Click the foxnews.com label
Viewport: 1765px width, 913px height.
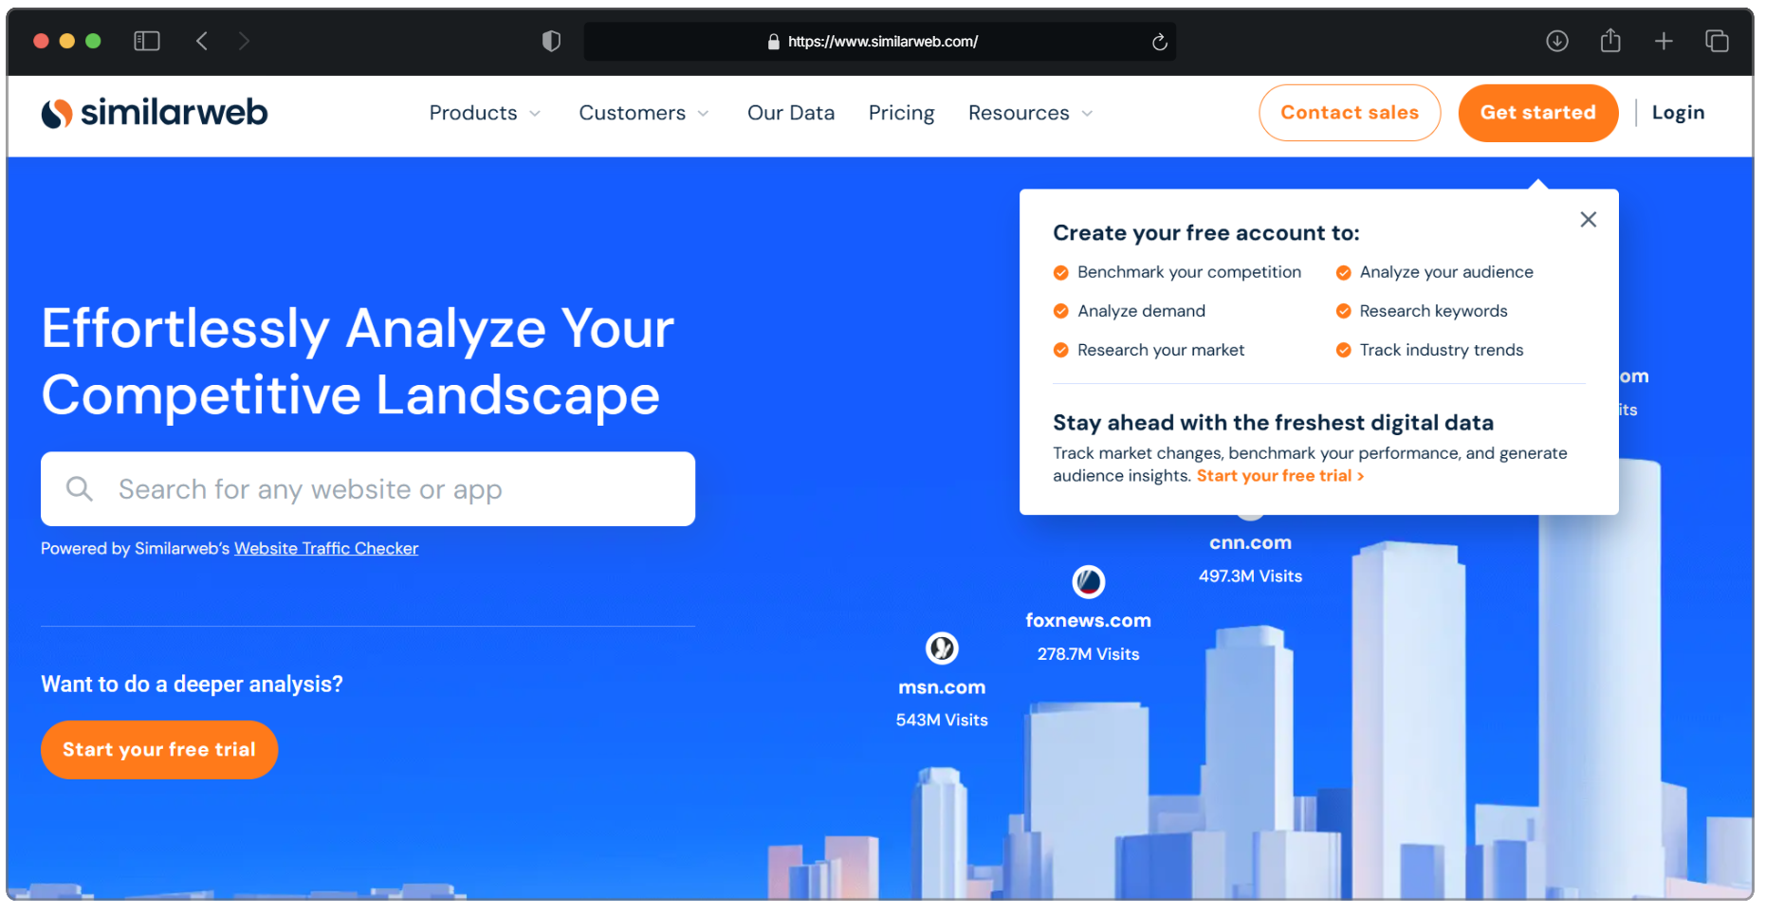point(1089,621)
